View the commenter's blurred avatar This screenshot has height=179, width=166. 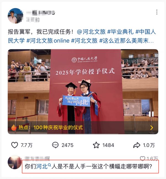pyautogui.click(x=15, y=162)
